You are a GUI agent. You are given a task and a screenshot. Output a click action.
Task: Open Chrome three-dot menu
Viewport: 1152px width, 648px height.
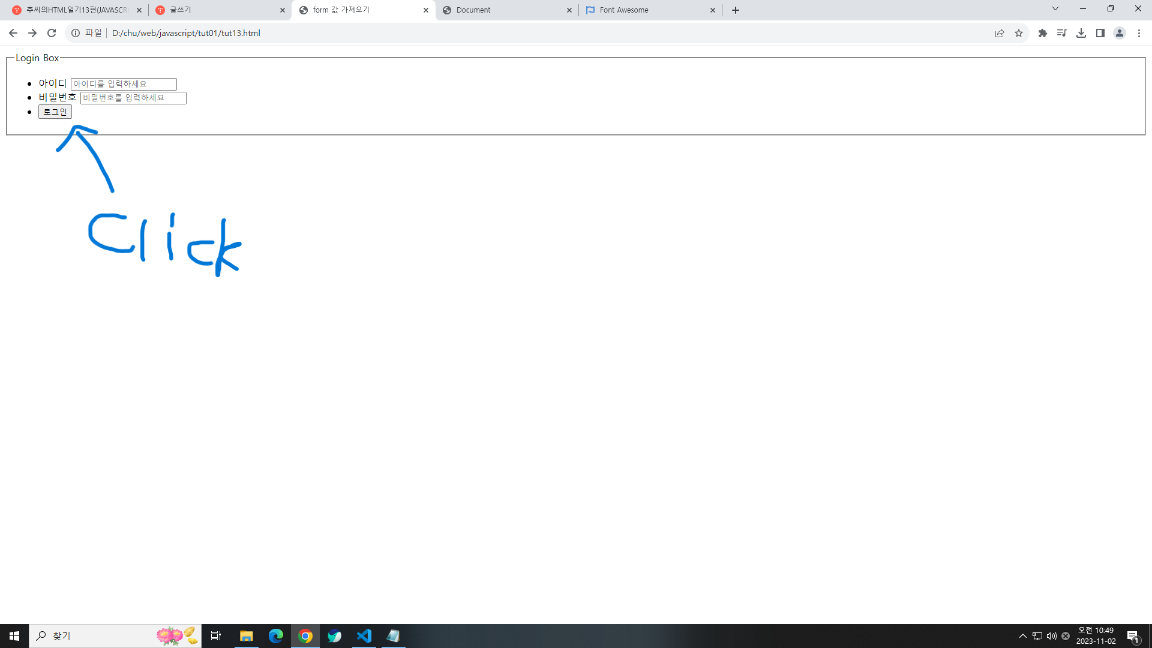1139,33
